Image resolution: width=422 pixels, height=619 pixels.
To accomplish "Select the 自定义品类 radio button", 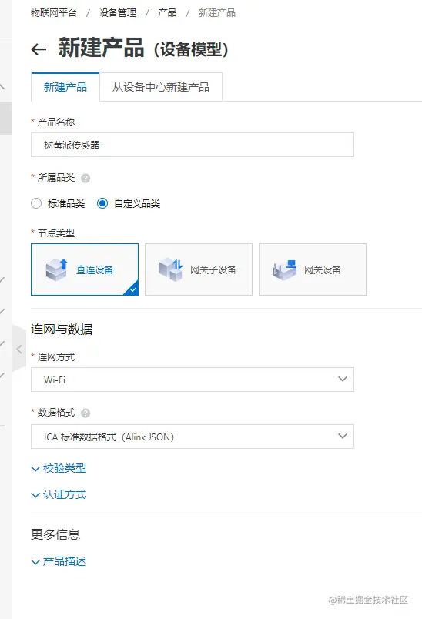I will (102, 204).
